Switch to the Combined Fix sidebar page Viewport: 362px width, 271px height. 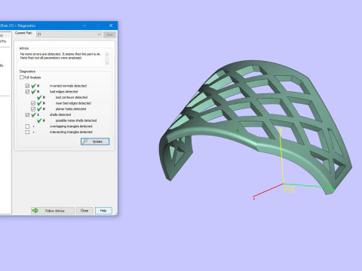click(3, 41)
